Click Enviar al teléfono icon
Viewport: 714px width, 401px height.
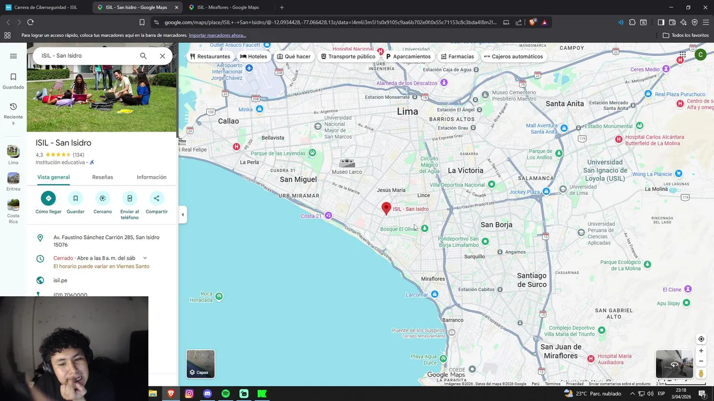pyautogui.click(x=129, y=198)
